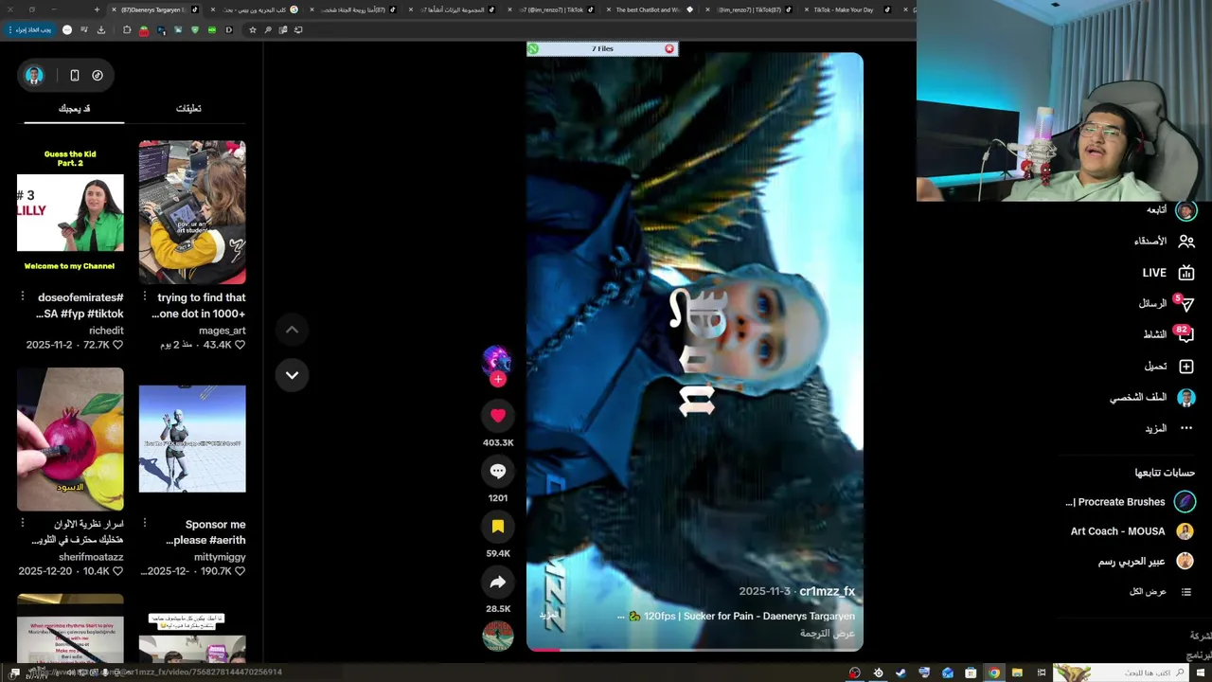Viewport: 1212px width, 682px height.
Task: Open الملف الشخصي profile in sidebar
Action: pos(1153,397)
